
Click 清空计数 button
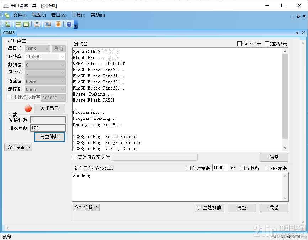click(49, 137)
